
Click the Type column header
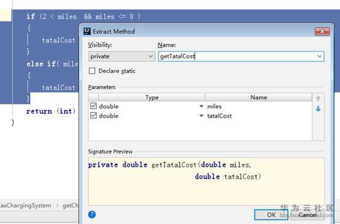click(152, 98)
